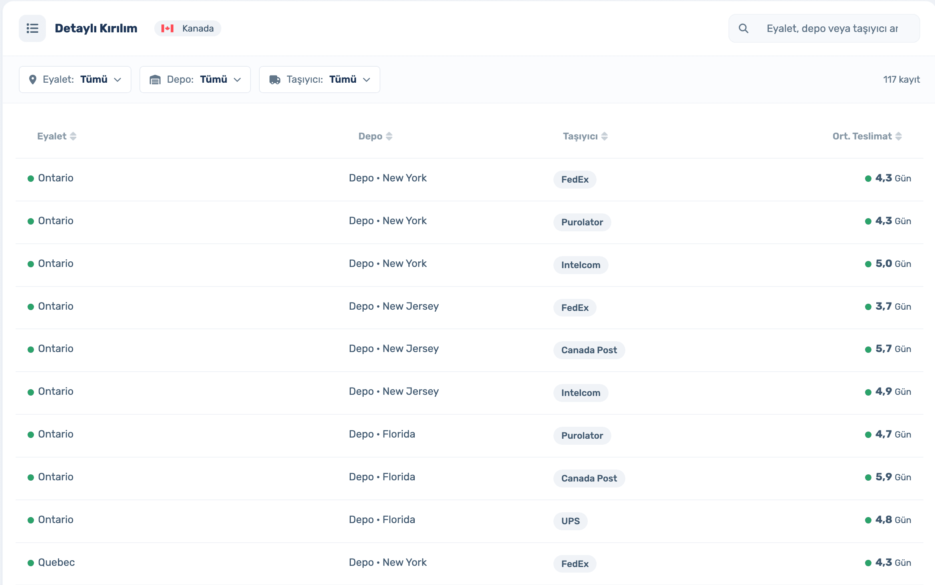935x585 pixels.
Task: Click the 5,7 Gün delivery value
Action: pyautogui.click(x=893, y=349)
